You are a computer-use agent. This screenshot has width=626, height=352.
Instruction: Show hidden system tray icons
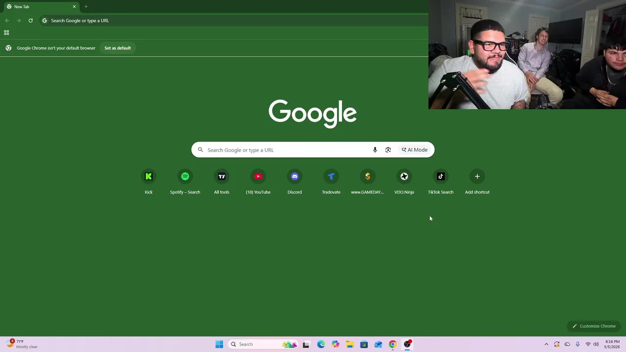[546, 344]
